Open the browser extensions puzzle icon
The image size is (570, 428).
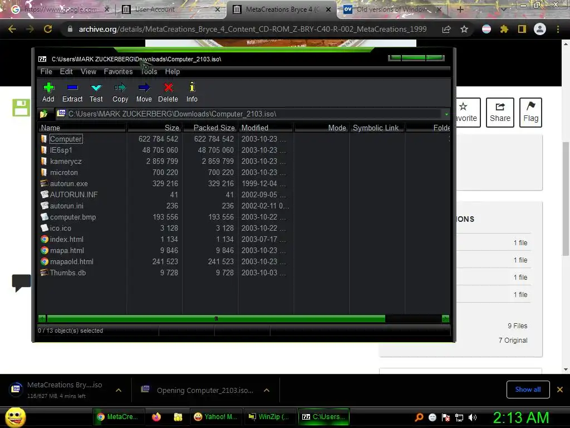click(x=504, y=29)
